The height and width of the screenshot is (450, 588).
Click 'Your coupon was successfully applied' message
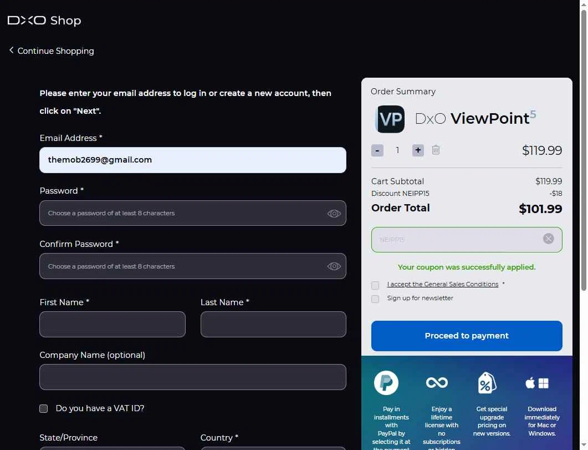(x=467, y=267)
